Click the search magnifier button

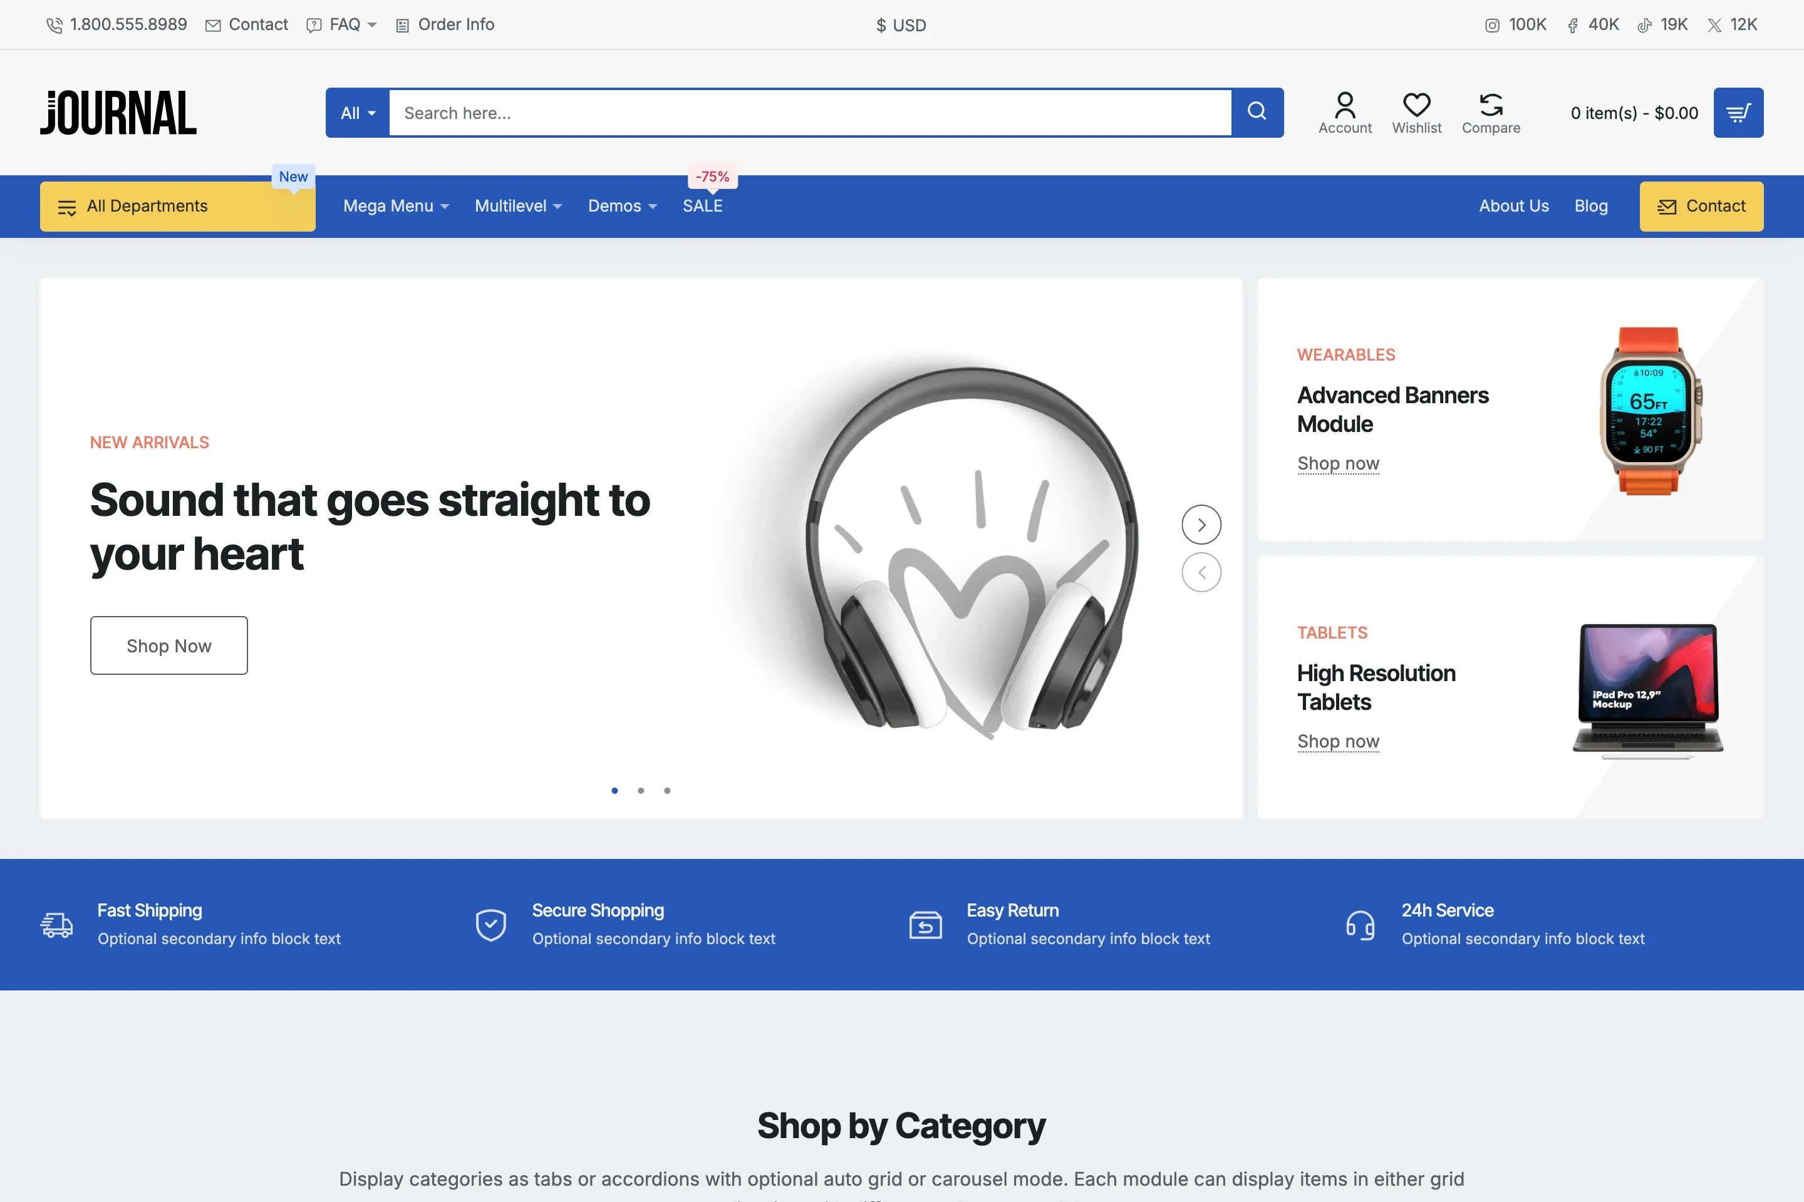coord(1257,112)
